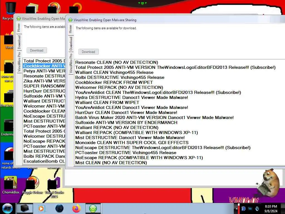Select Monoxide CLEAN WITH SUPER COOL GDI EFFECTS
This screenshot has width=285, height=214.
pyautogui.click(x=132, y=142)
